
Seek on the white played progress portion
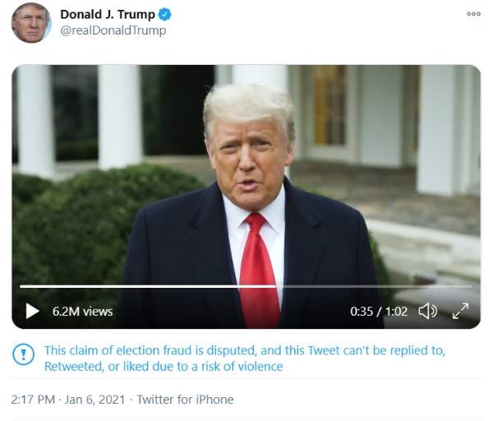pos(148,286)
